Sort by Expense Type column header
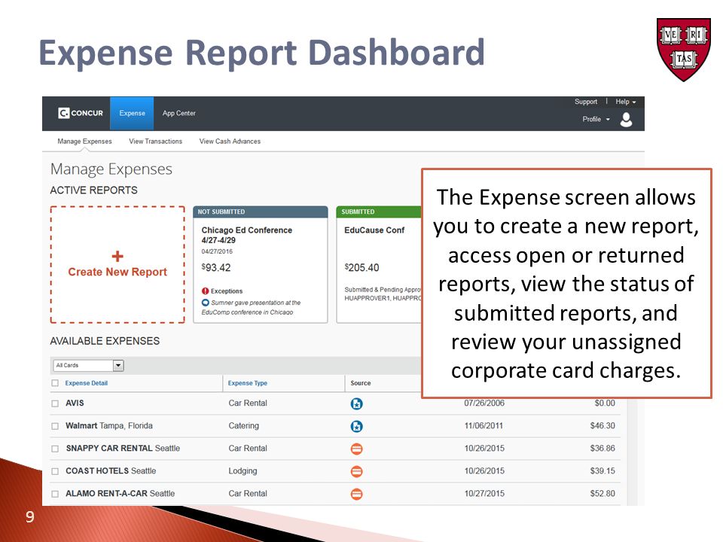This screenshot has width=723, height=542. pos(248,383)
